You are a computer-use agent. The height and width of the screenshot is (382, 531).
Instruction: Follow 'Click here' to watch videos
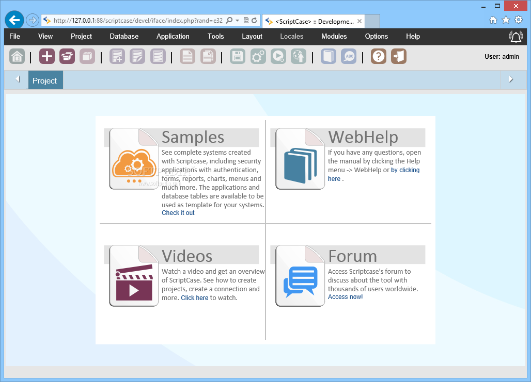194,298
